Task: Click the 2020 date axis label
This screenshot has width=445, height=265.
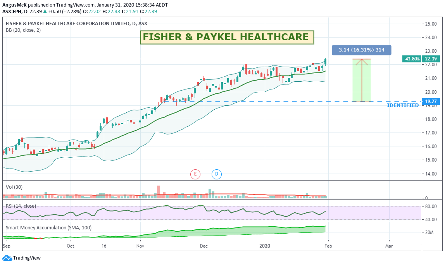Action: (x=265, y=246)
